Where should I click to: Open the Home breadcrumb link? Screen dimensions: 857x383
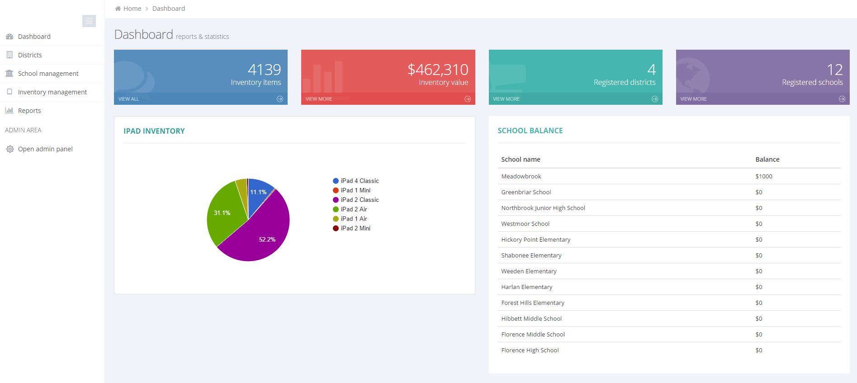[132, 9]
